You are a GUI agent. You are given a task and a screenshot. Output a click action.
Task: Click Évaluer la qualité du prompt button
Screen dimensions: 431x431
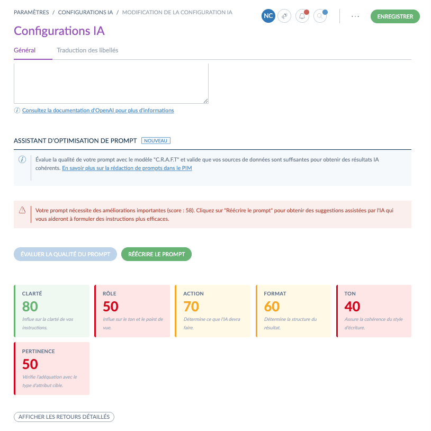click(65, 254)
